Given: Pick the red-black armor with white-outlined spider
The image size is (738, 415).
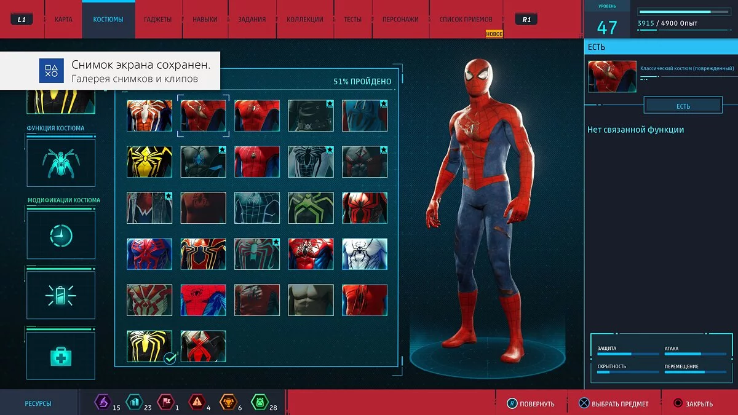Looking at the screenshot, I should [x=365, y=208].
